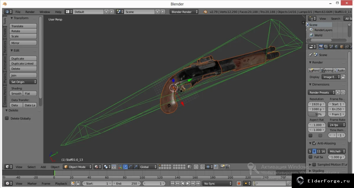Open the Help menu
Viewport: 354px width, 188px height.
[58, 12]
